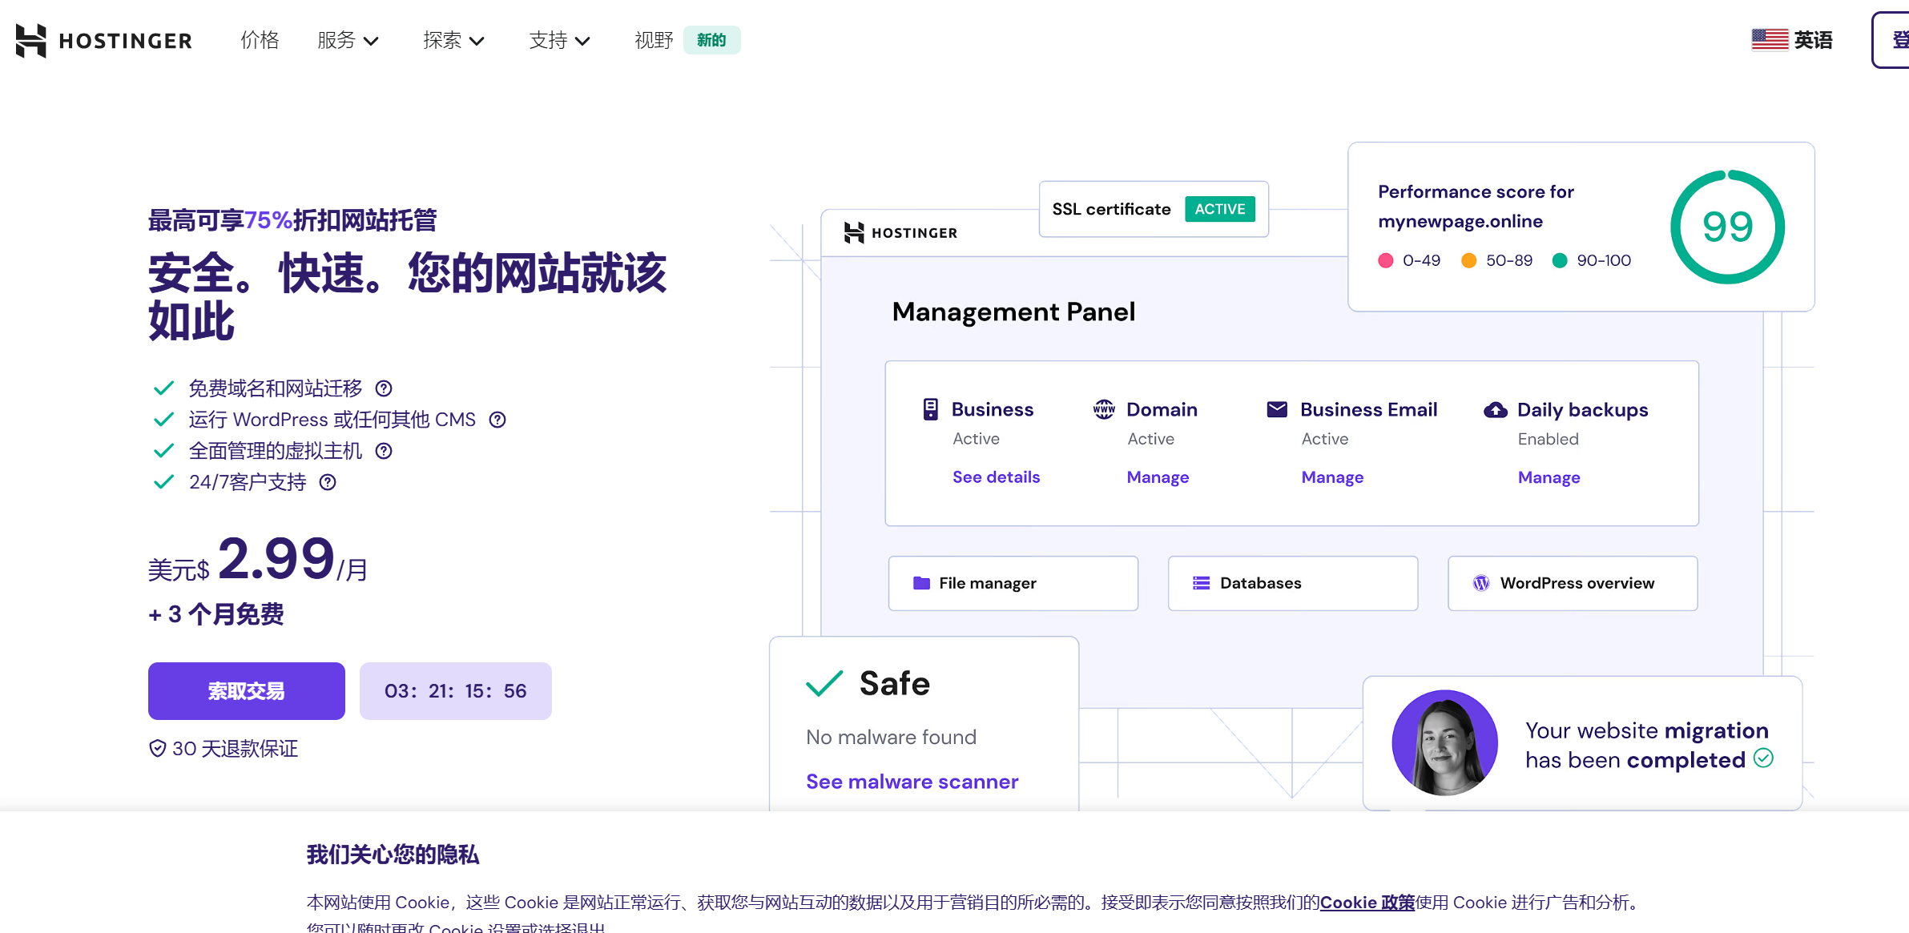Click help icon next to 24/7客户支持
The width and height of the screenshot is (1909, 933).
pyautogui.click(x=328, y=482)
